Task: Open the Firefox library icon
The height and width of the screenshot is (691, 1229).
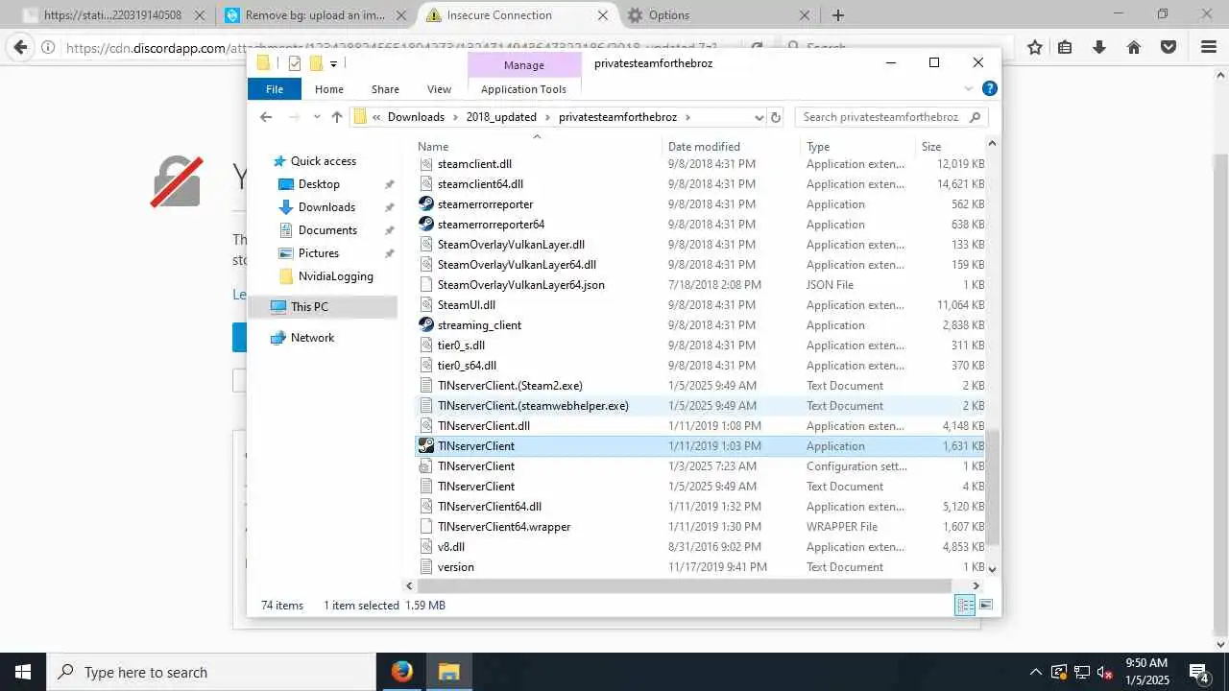Action: pos(1065,47)
